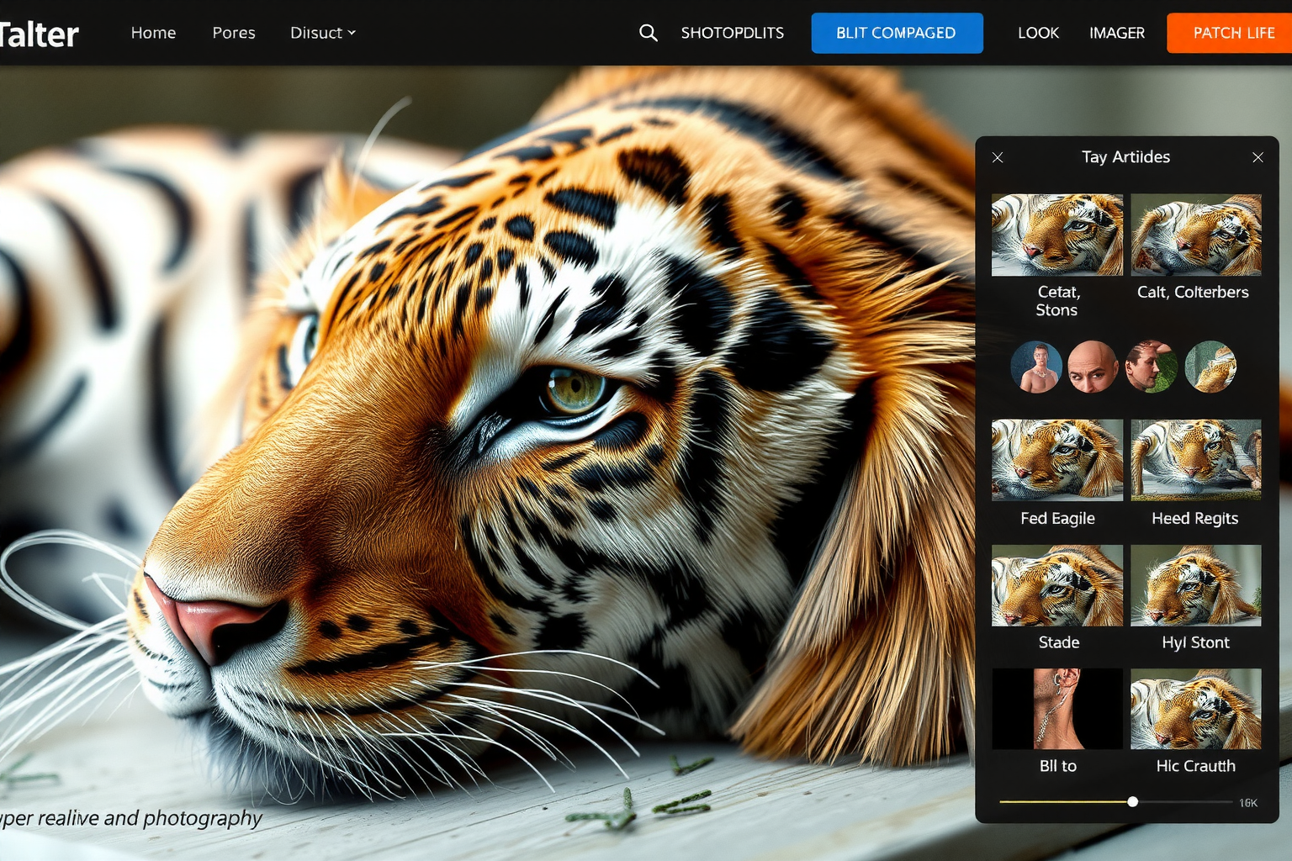The image size is (1292, 861).
Task: Open the Home menu item
Action: [153, 33]
